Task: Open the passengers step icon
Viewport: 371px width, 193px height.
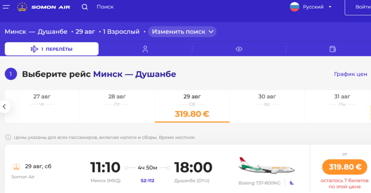Action: coord(145,49)
